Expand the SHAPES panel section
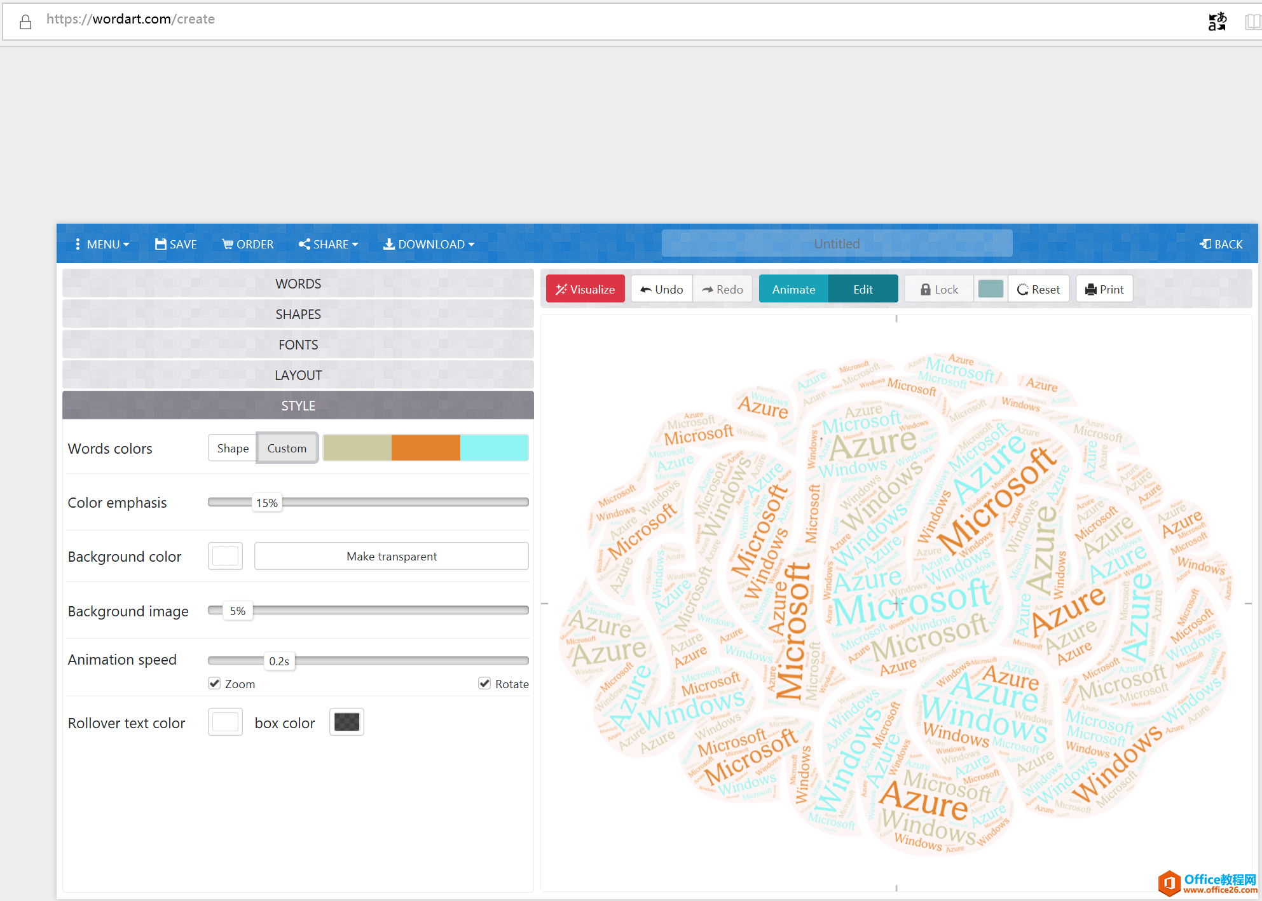The image size is (1262, 901). (298, 313)
